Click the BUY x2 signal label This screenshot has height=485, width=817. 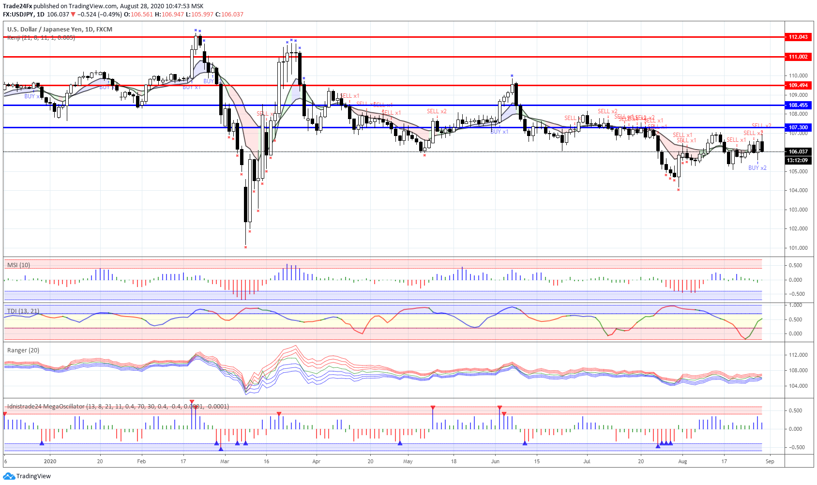pyautogui.click(x=757, y=168)
